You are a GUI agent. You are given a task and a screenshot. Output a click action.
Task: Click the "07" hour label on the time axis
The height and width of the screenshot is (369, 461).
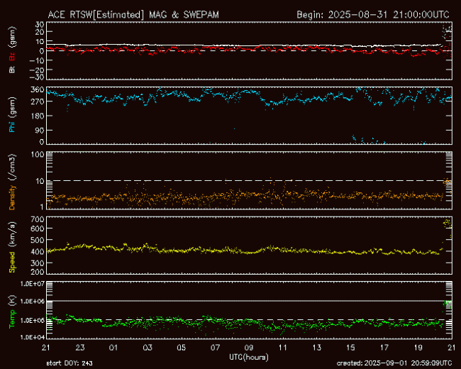coord(215,348)
